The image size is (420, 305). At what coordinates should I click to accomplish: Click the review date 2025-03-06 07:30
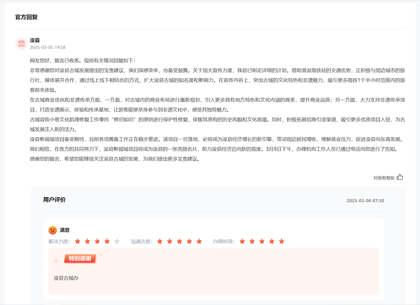[x=365, y=200]
